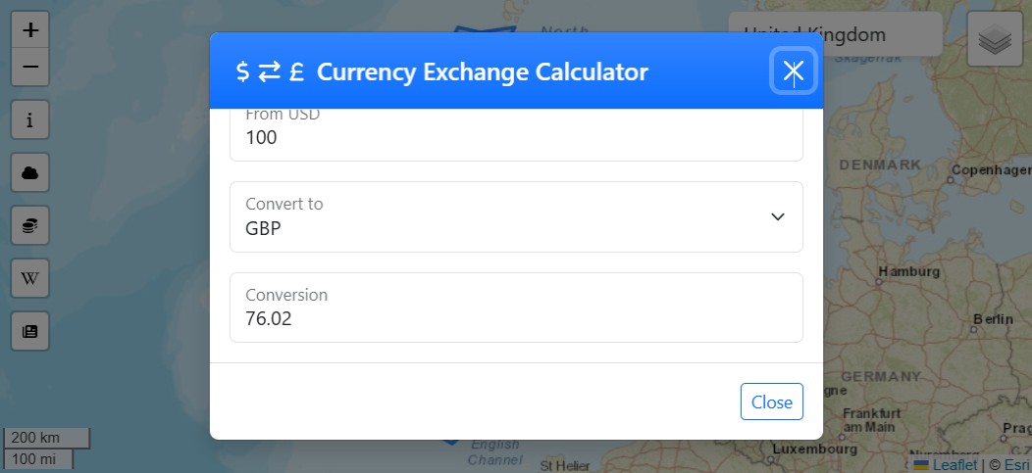Close the calculator with the X icon

[793, 71]
